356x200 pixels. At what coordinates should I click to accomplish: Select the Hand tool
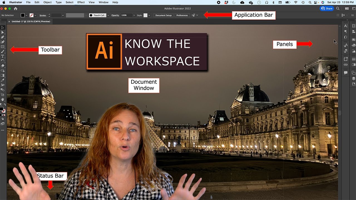(3, 99)
